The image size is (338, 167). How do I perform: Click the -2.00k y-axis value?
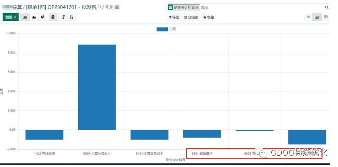11,149
